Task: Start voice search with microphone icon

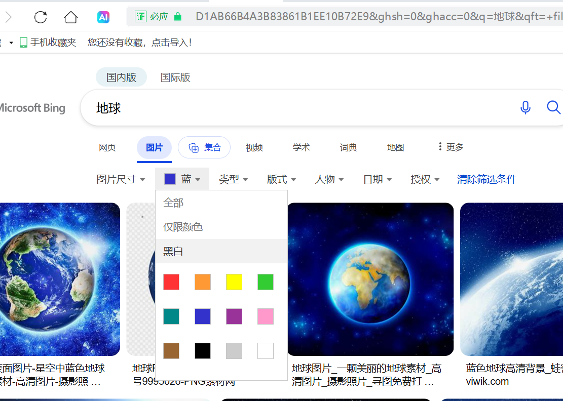Action: [526, 107]
